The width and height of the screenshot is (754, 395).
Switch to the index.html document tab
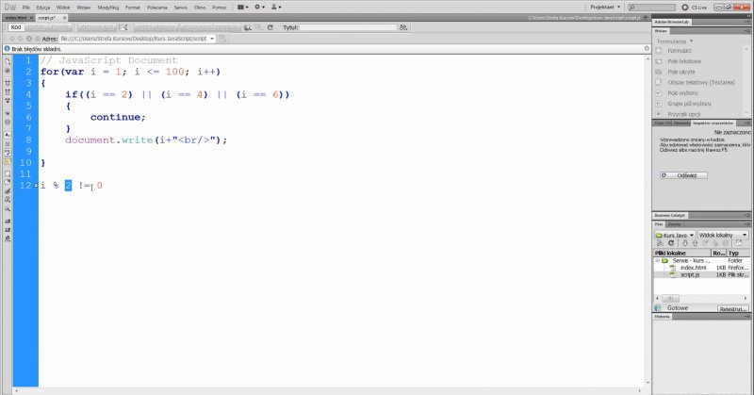click(15, 17)
